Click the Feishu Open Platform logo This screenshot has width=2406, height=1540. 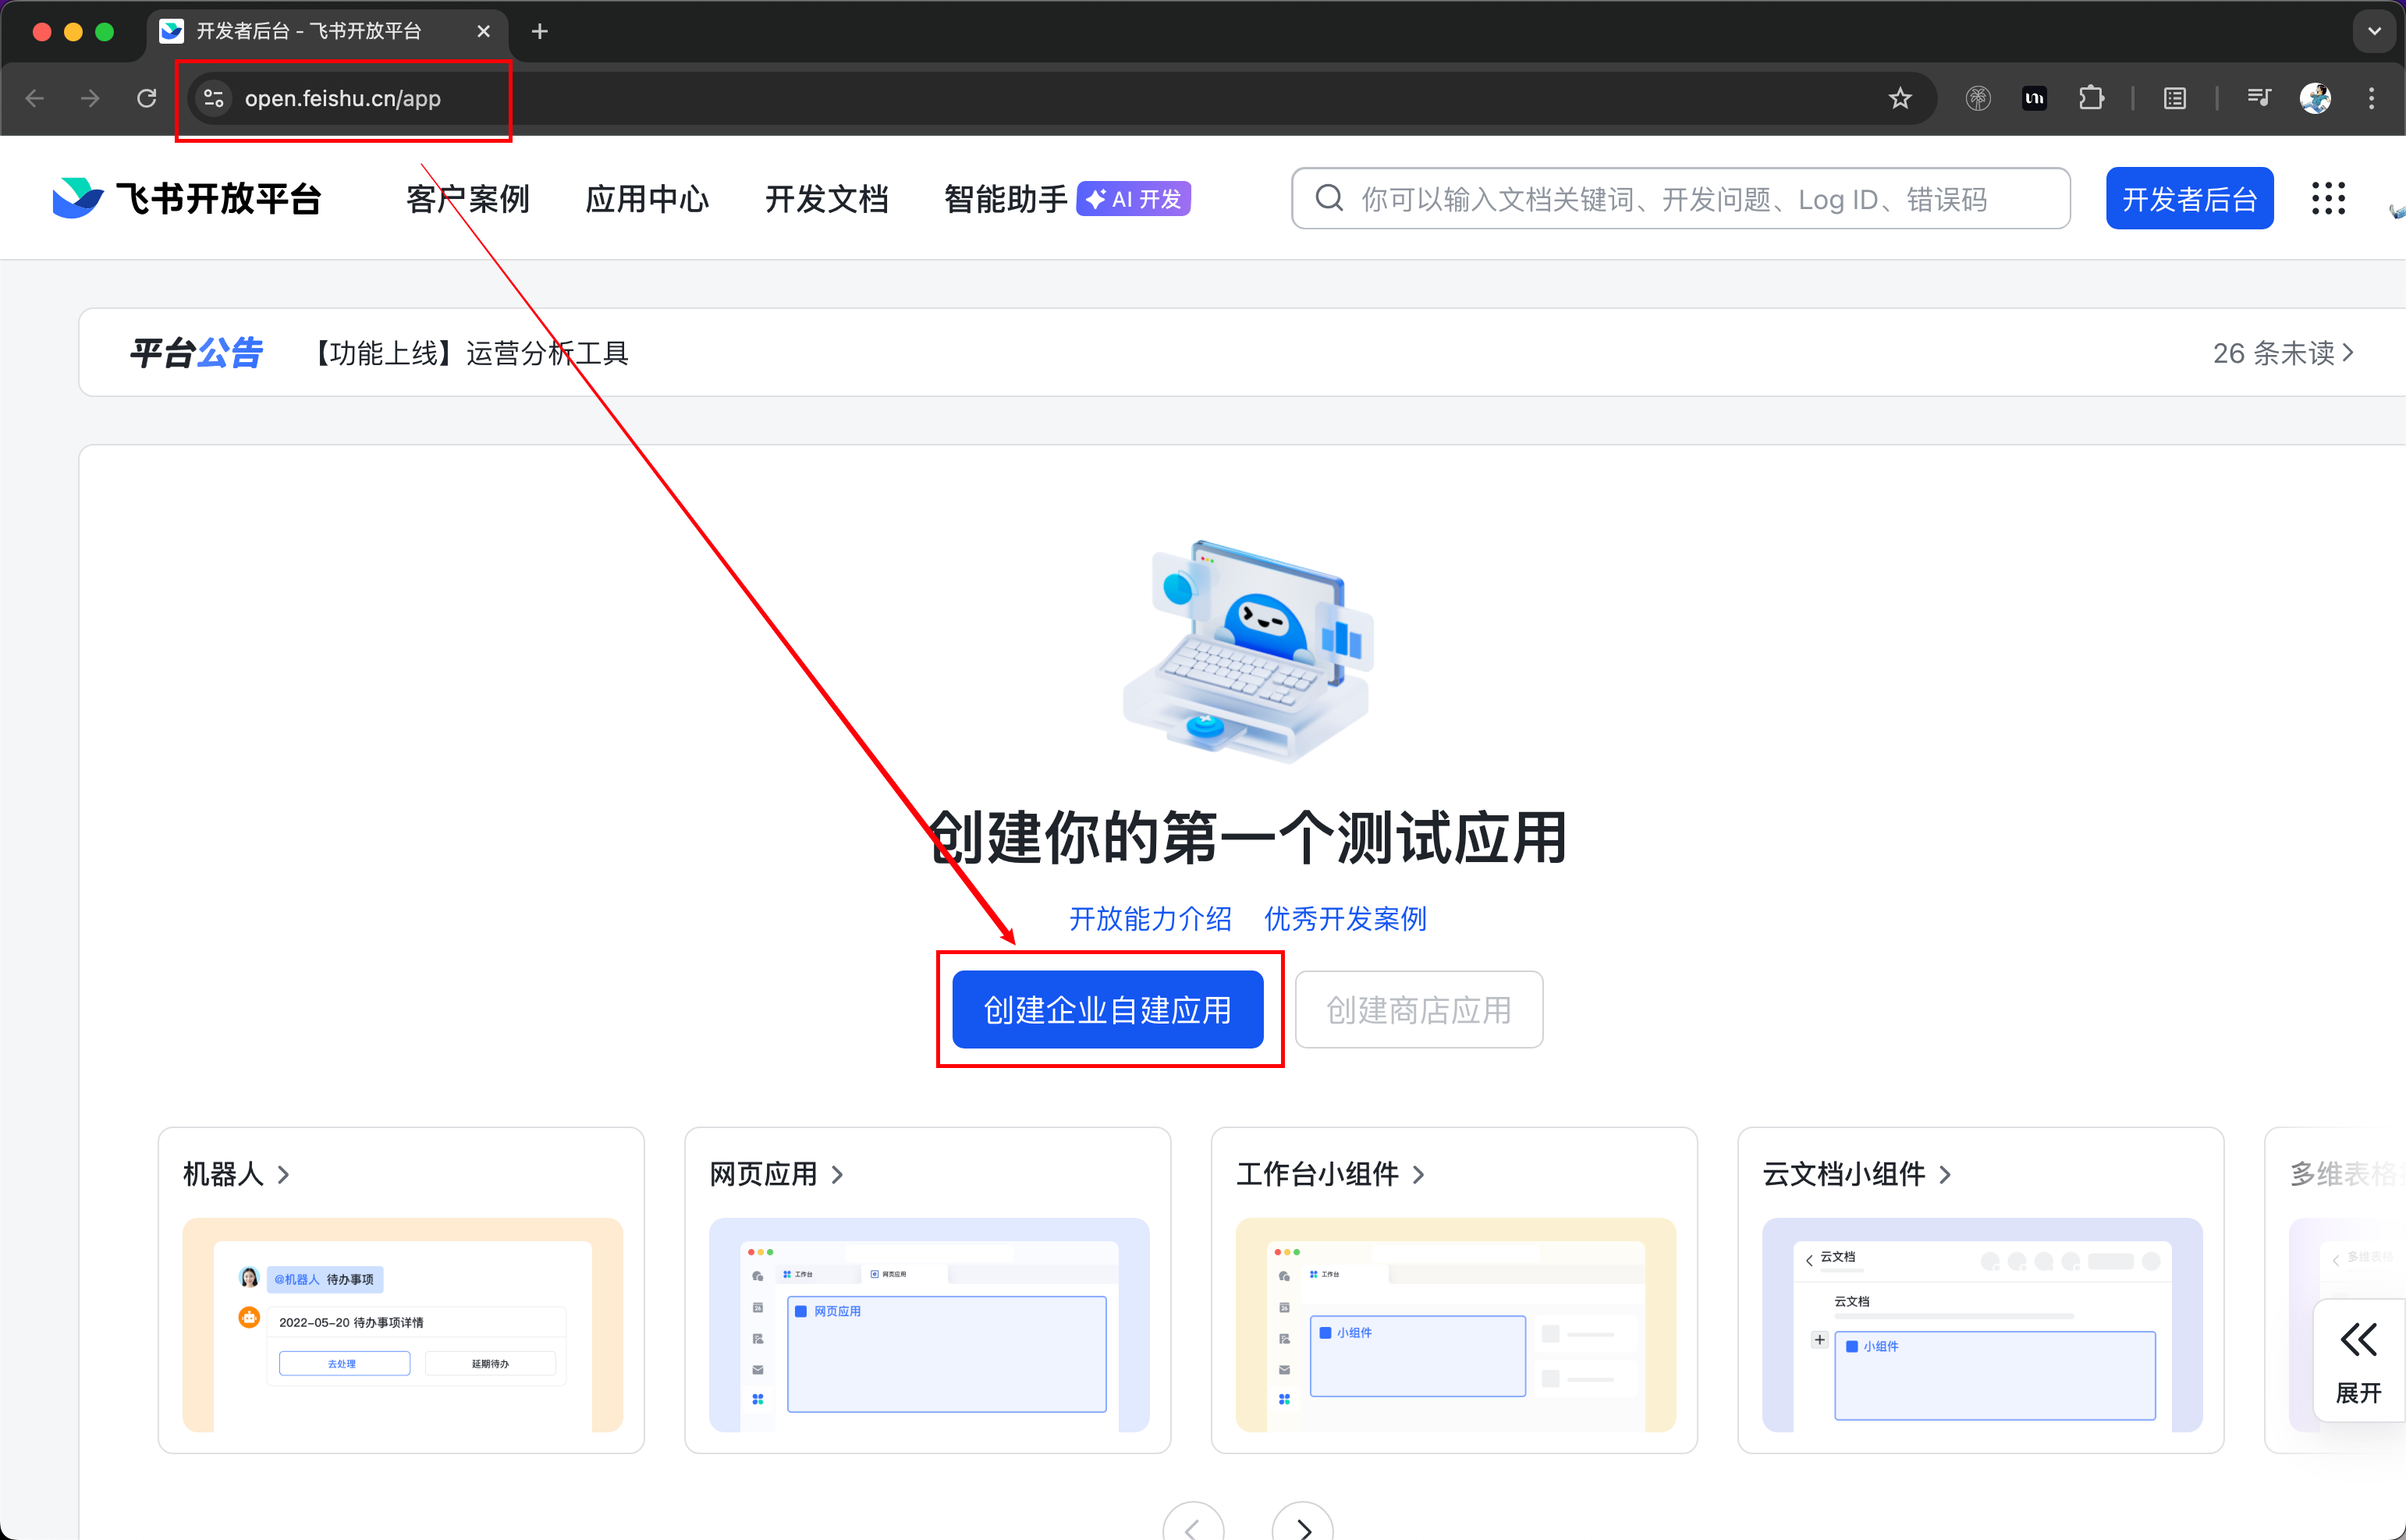point(187,198)
